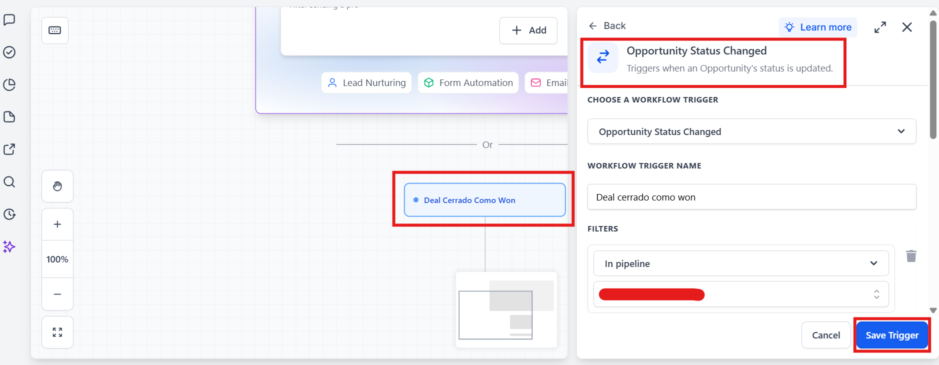Select the Form Automation template chip

tap(468, 82)
